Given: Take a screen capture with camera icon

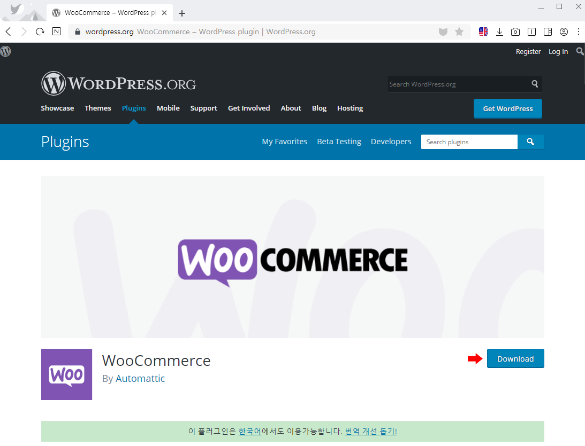Looking at the screenshot, I should tap(515, 32).
